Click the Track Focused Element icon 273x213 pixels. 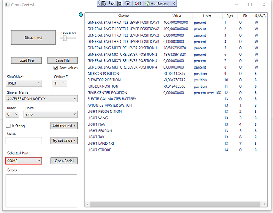point(128,3)
